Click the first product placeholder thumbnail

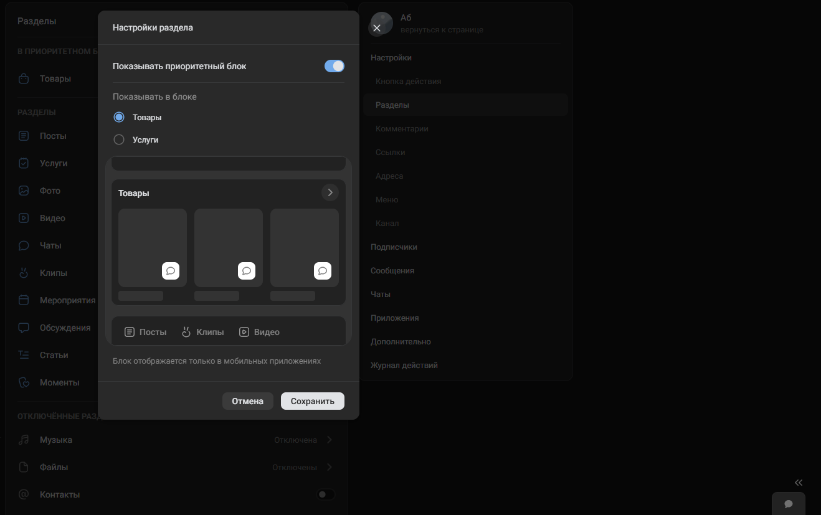pos(153,248)
